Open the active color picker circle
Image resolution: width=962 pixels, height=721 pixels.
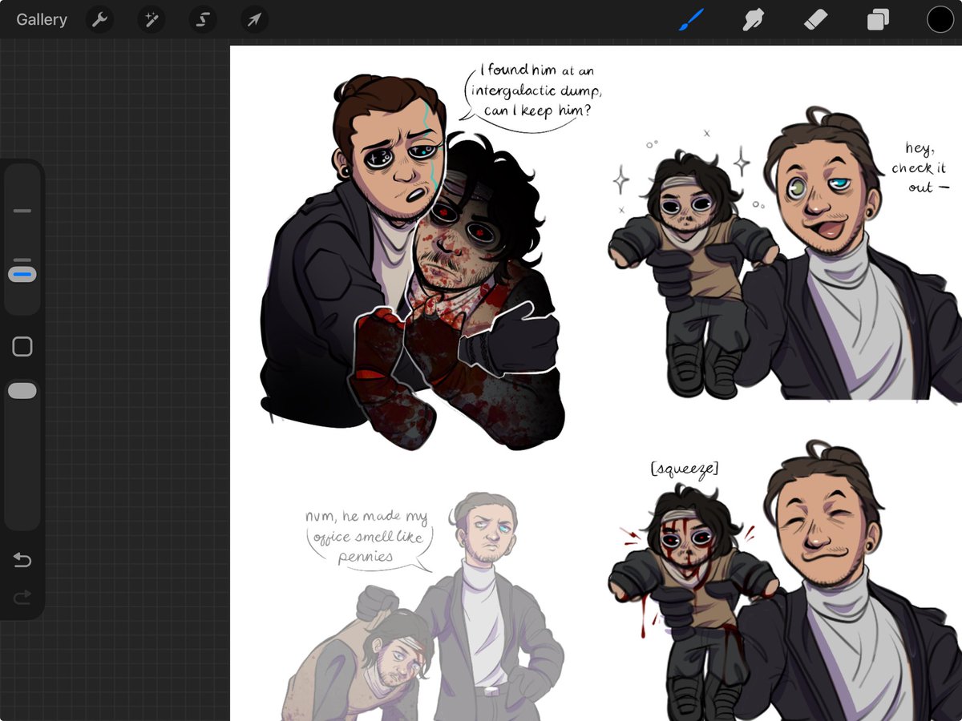(x=940, y=19)
